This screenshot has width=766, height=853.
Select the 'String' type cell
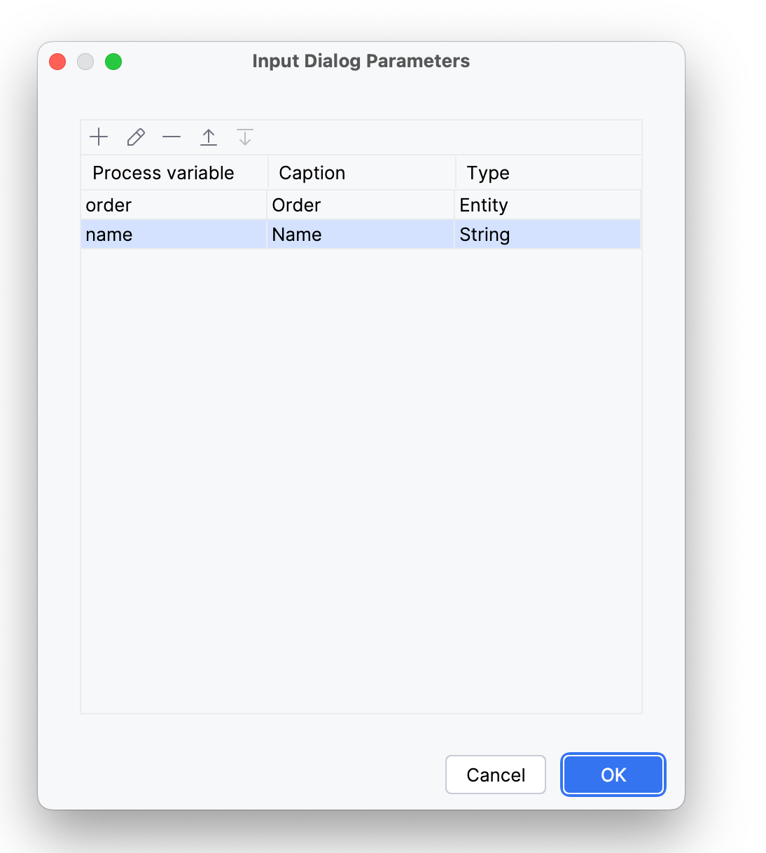[x=548, y=235]
